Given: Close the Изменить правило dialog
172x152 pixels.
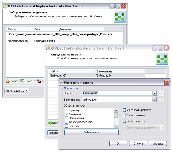Looking at the screenshot, I should coord(167,83).
